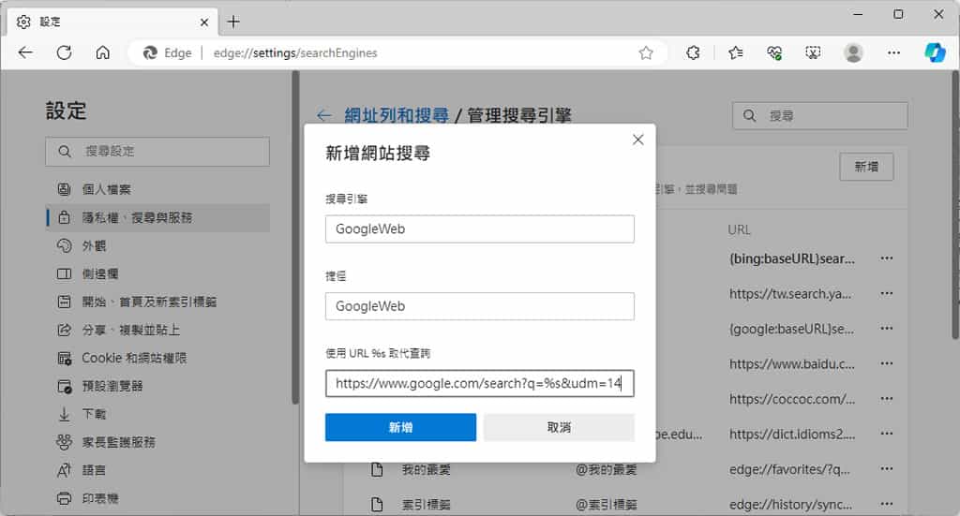
Task: Open 家長監護服務 settings section
Action: (x=157, y=442)
